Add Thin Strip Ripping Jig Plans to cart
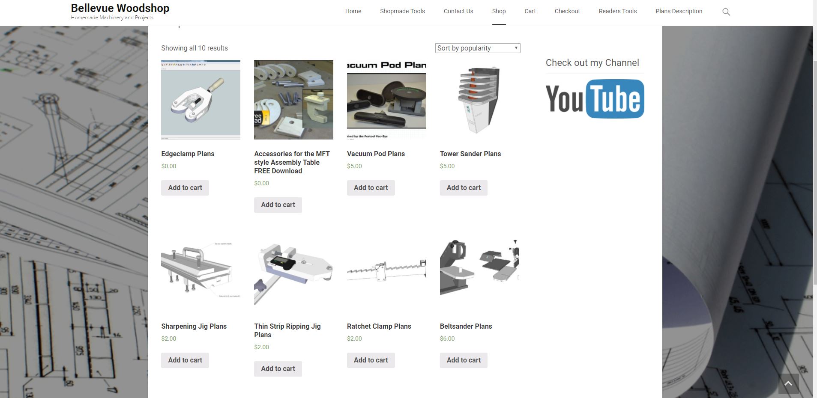The image size is (817, 398). (278, 369)
